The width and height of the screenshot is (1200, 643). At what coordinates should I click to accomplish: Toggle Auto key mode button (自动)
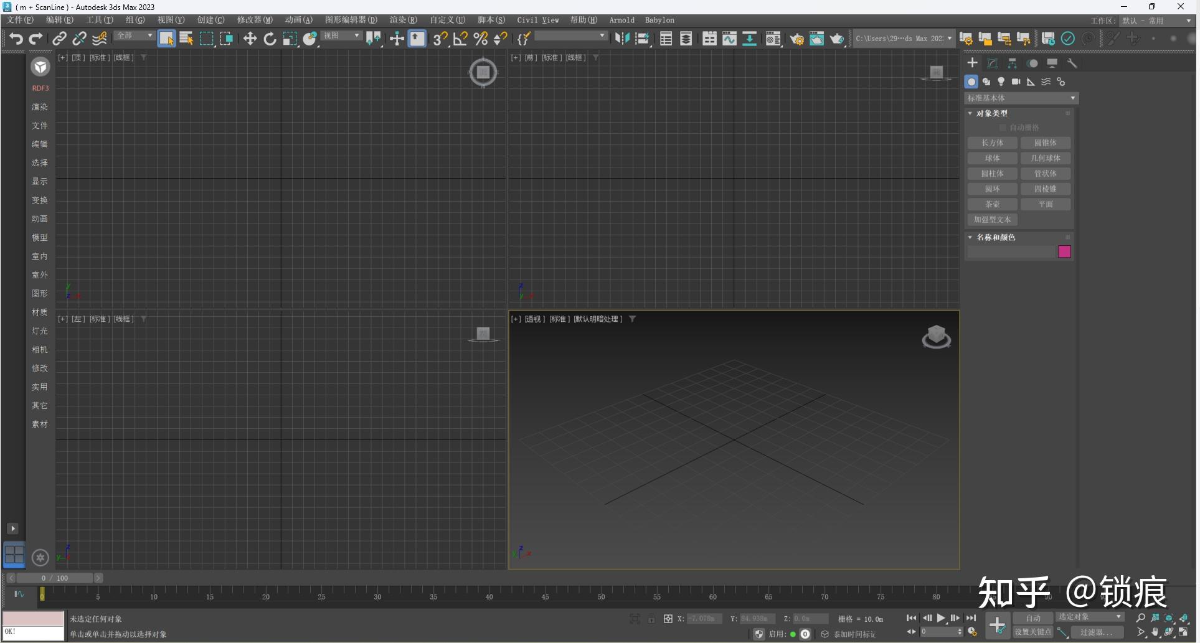coord(1032,617)
